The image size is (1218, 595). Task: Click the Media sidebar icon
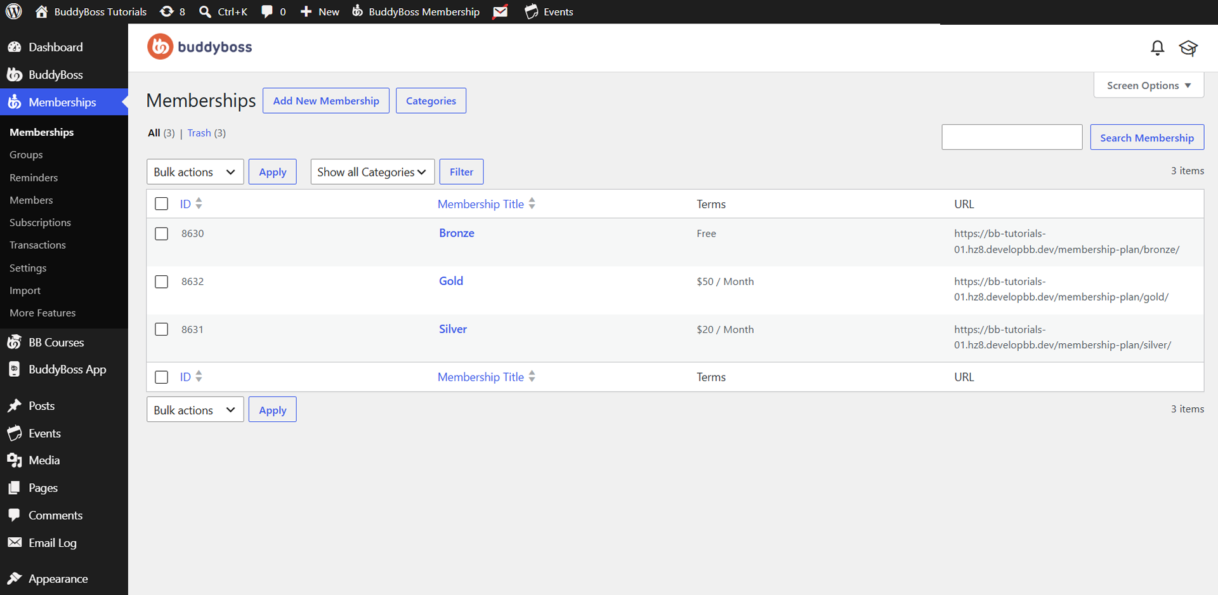14,460
